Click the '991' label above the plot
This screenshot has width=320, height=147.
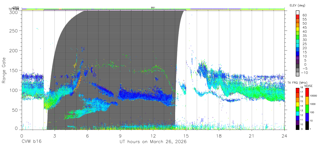pos(153,8)
